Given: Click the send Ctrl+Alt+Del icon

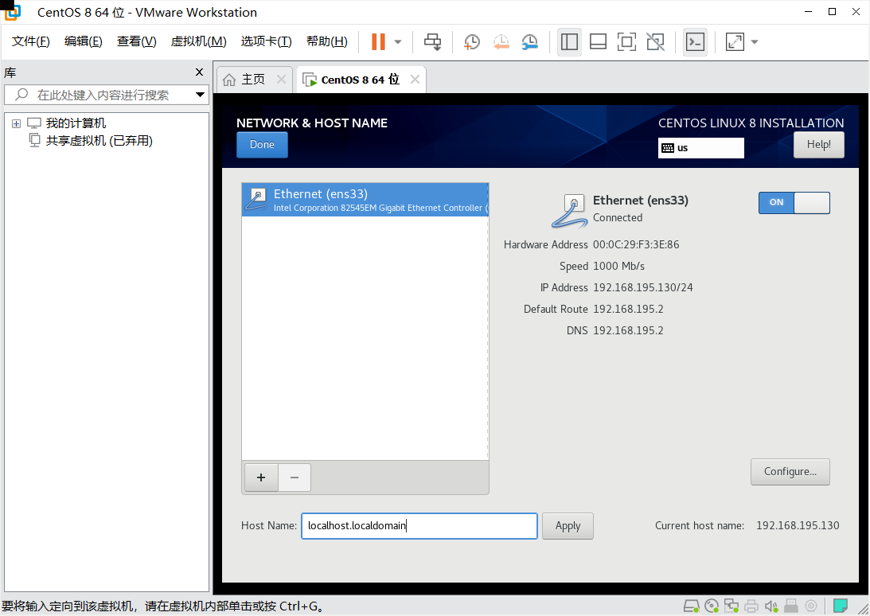Looking at the screenshot, I should (x=433, y=41).
